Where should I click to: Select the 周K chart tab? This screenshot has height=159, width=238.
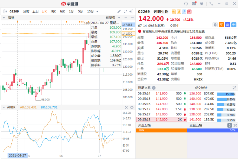(53, 11)
